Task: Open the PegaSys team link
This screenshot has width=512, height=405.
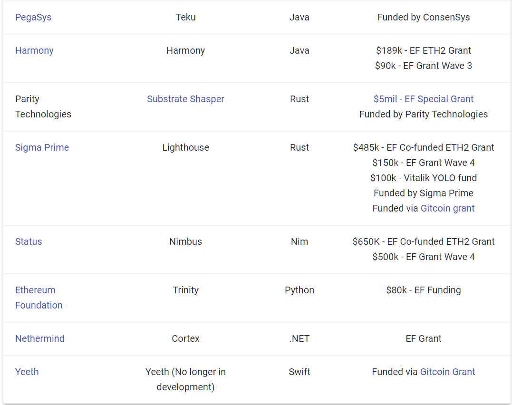Action: [33, 17]
